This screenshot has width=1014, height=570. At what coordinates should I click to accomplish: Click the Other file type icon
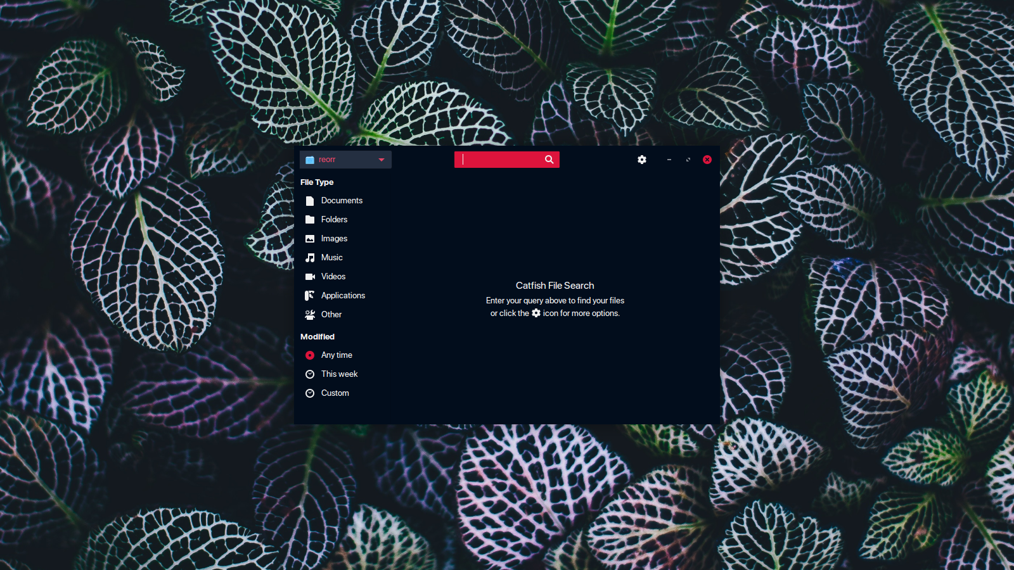[310, 315]
